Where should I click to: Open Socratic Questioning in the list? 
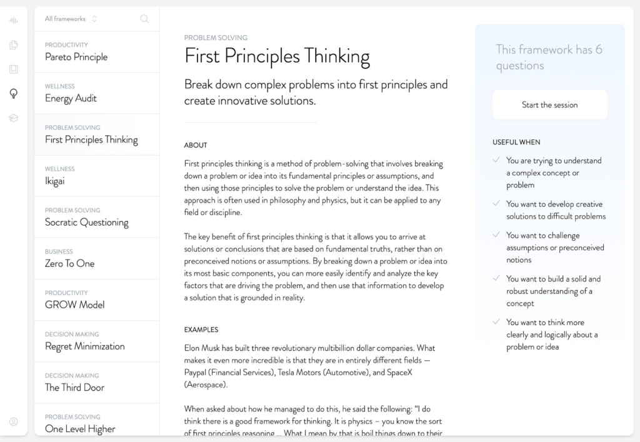pyautogui.click(x=97, y=218)
